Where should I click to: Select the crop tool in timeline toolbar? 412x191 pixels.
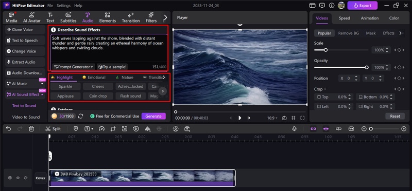[x=113, y=129]
